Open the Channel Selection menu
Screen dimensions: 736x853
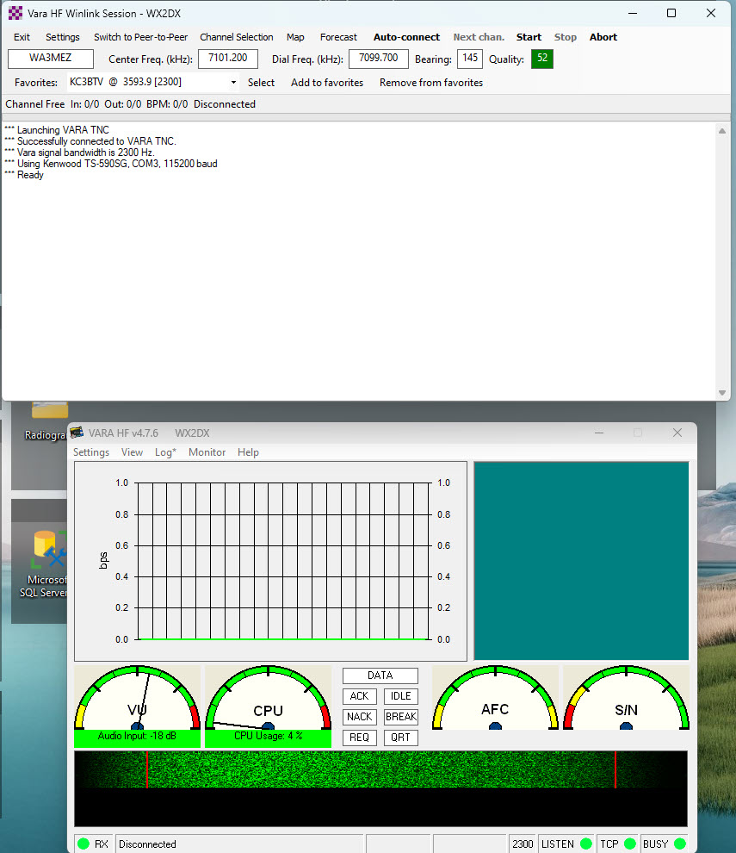coord(236,37)
